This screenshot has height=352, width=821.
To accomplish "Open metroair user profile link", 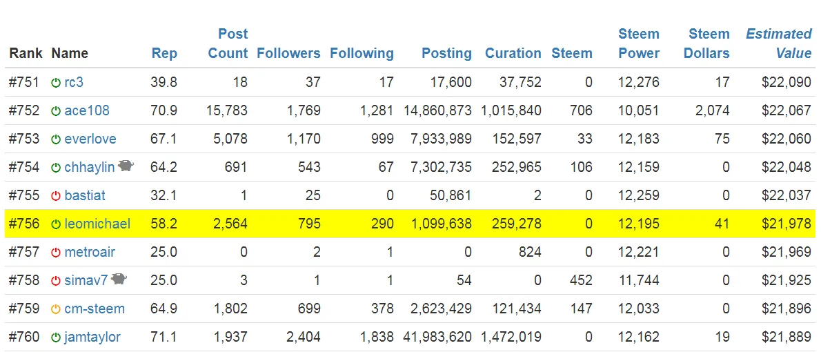I will (90, 253).
